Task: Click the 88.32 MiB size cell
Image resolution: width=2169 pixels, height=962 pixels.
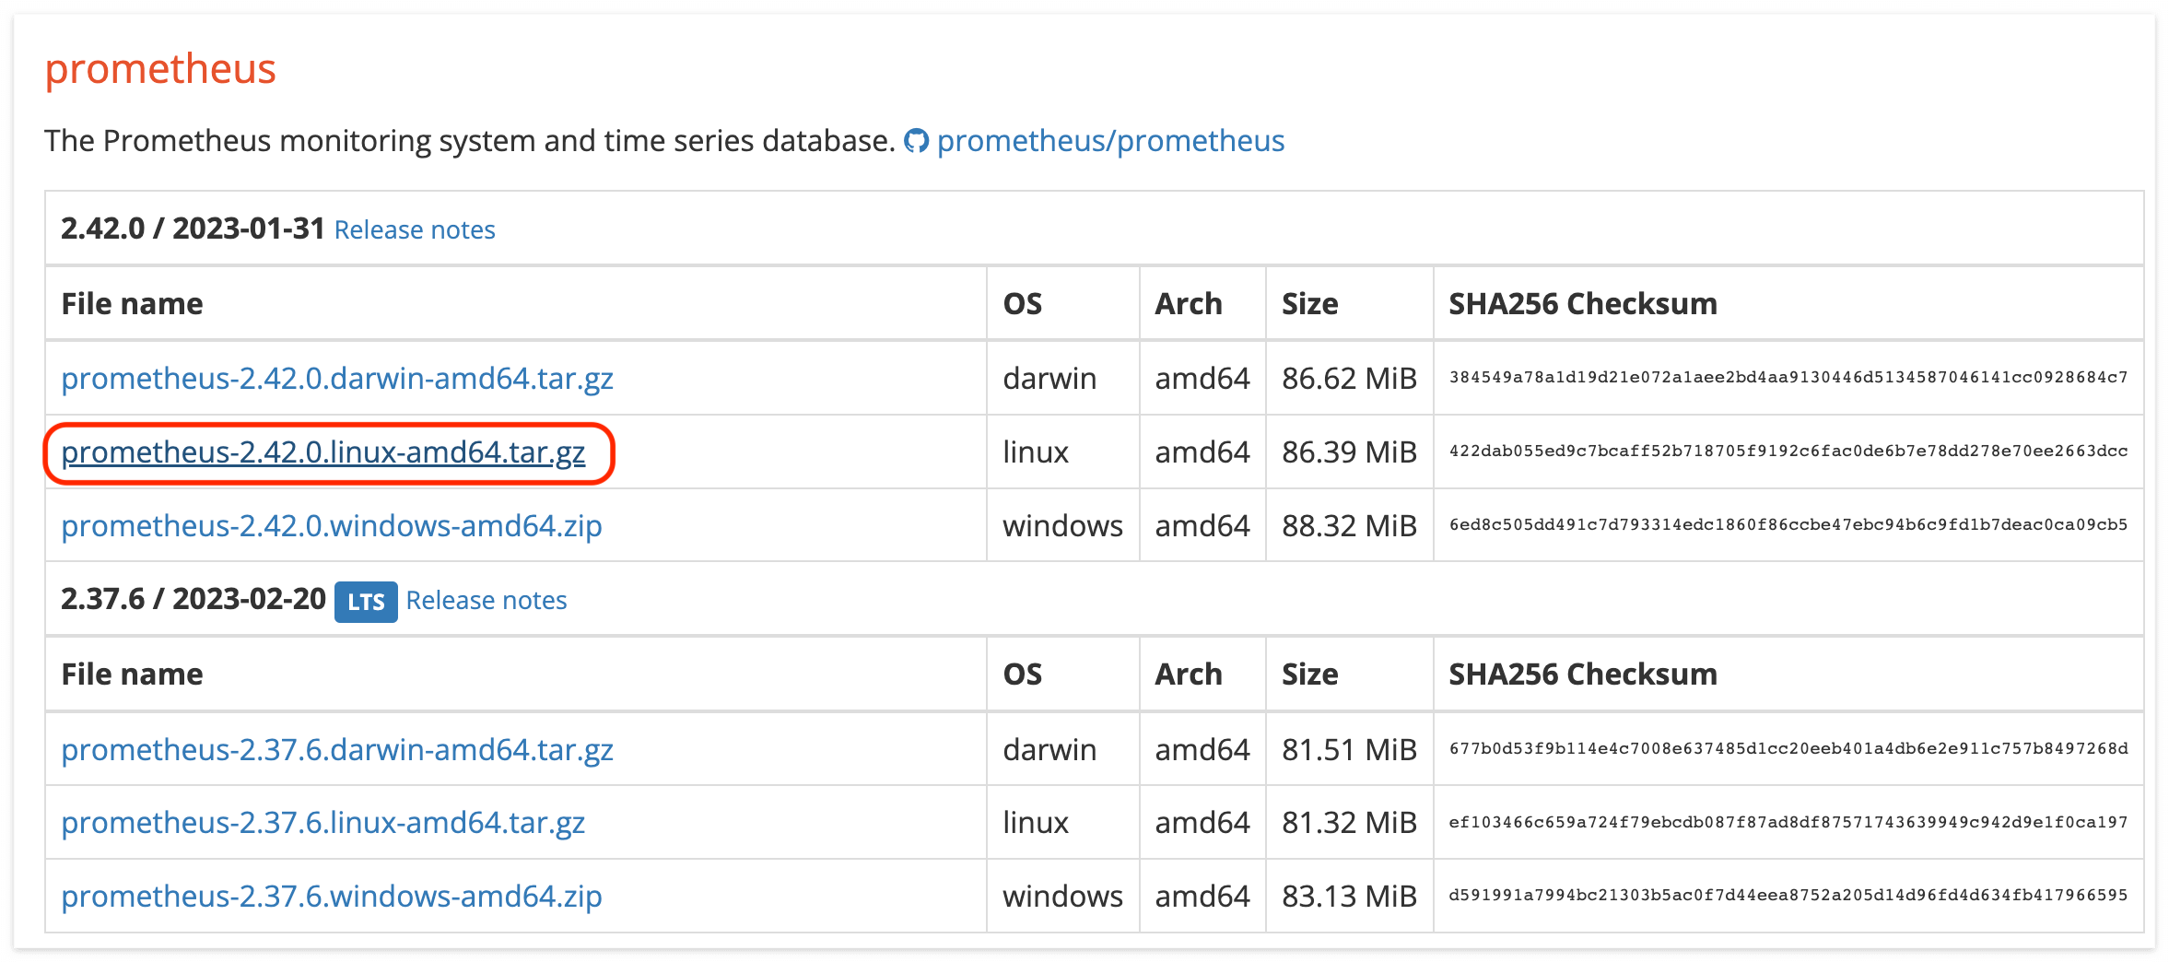Action: pyautogui.click(x=1349, y=525)
